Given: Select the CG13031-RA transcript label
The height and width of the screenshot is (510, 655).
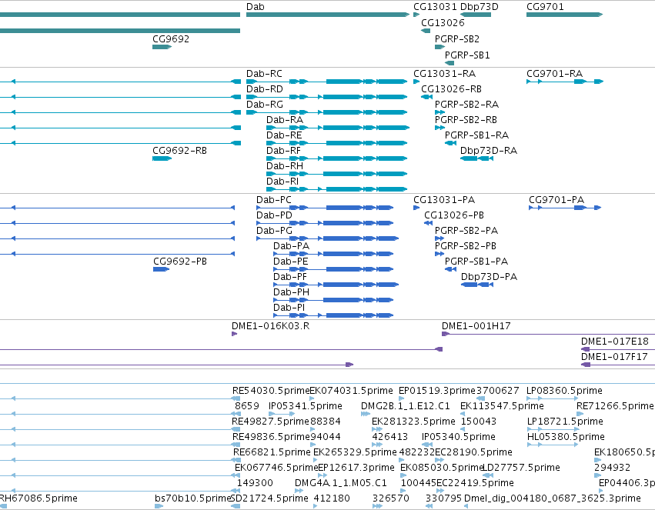Looking at the screenshot, I should (444, 73).
